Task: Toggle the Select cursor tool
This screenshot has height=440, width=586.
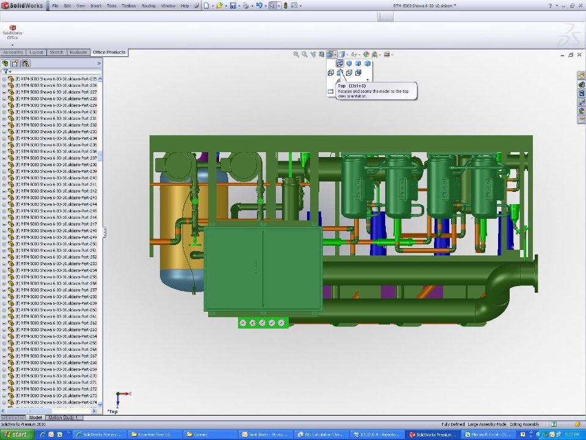Action: coord(272,5)
